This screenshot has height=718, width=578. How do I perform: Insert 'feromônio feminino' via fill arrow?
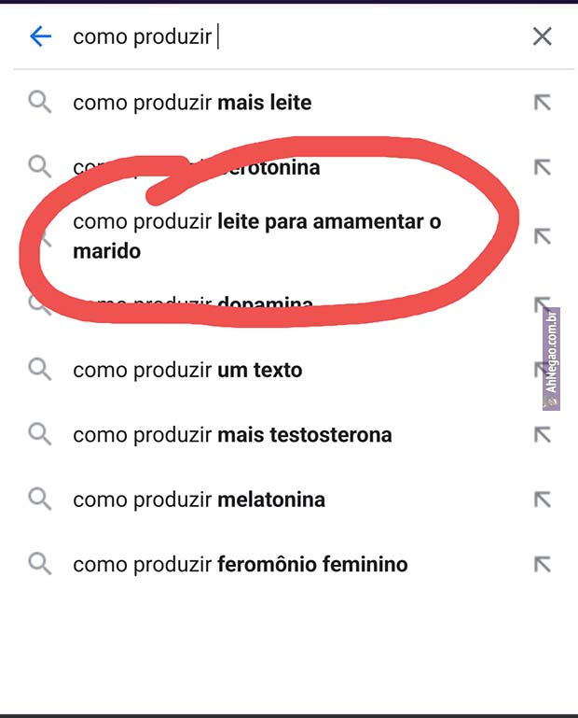click(x=542, y=564)
